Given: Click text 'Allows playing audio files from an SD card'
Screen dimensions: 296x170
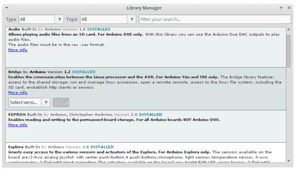Looking at the screenshot, I should [x=52, y=35].
